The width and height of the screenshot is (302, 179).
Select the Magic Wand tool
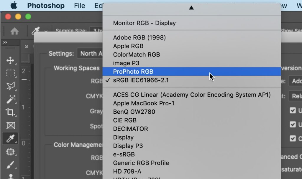[11, 99]
